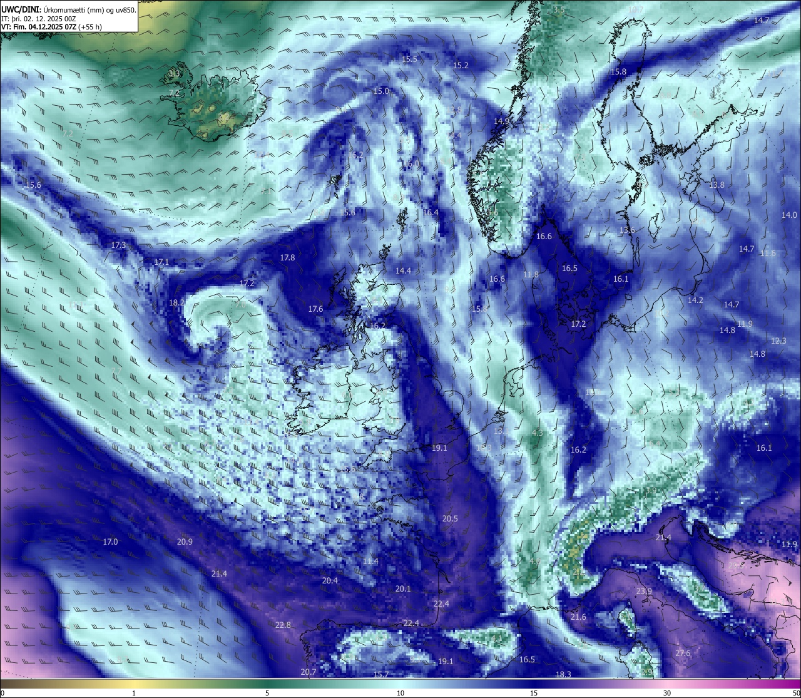Click the 21.6 value label
This screenshot has height=698, width=801.
pos(578,617)
